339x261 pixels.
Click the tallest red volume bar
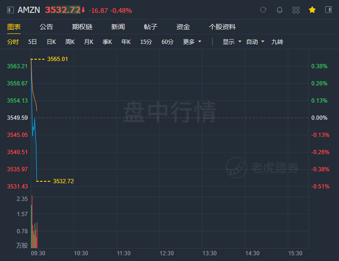[x=32, y=222]
